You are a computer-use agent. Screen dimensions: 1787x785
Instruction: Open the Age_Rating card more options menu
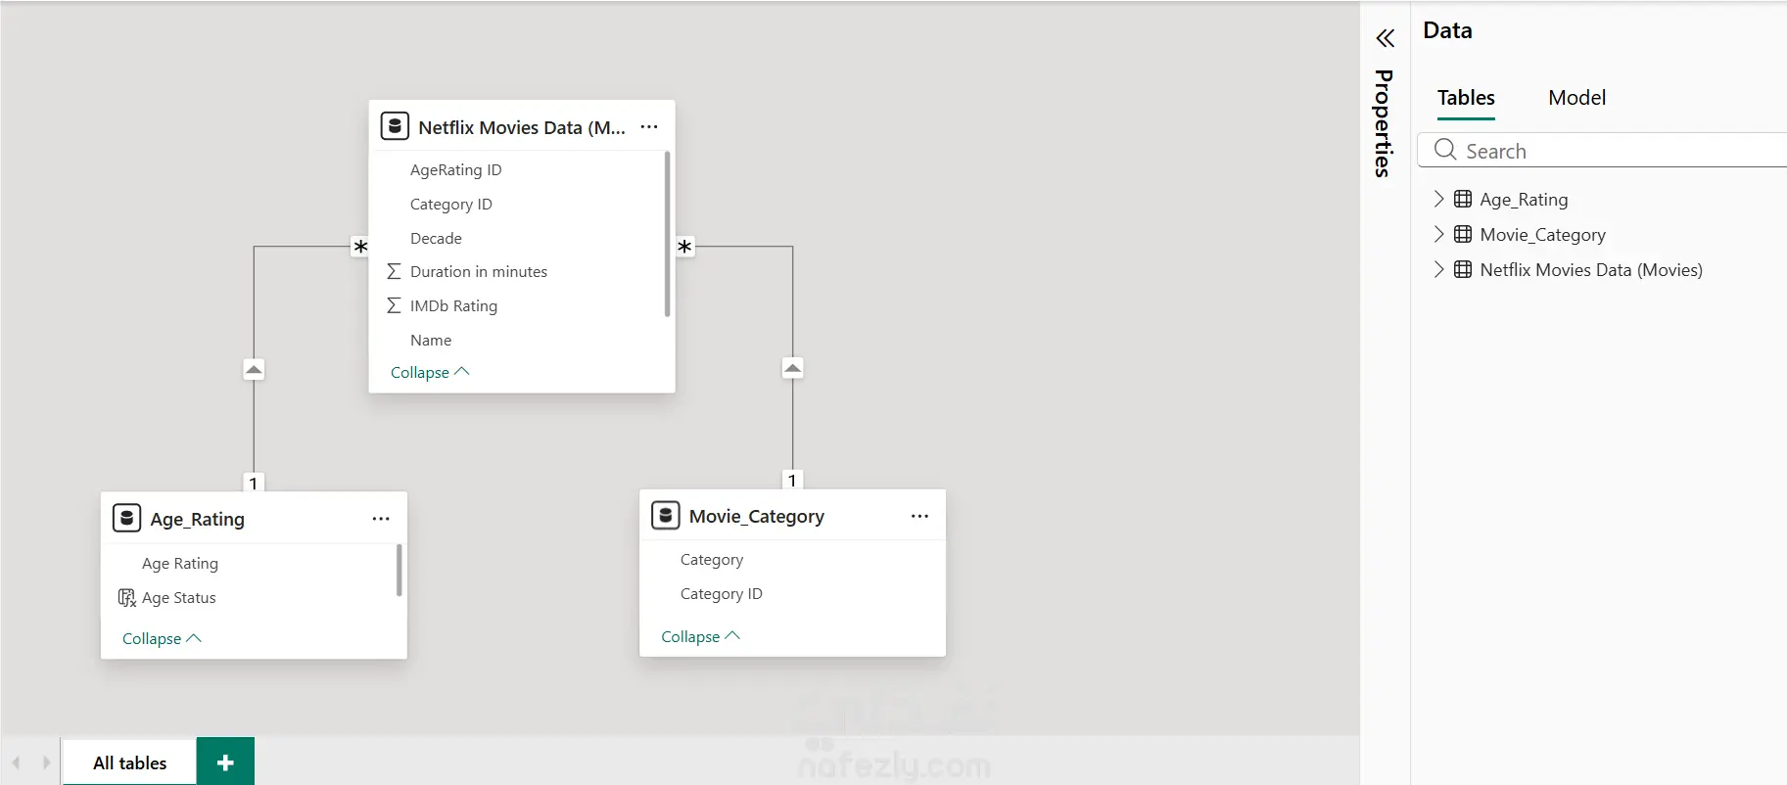pyautogui.click(x=381, y=519)
